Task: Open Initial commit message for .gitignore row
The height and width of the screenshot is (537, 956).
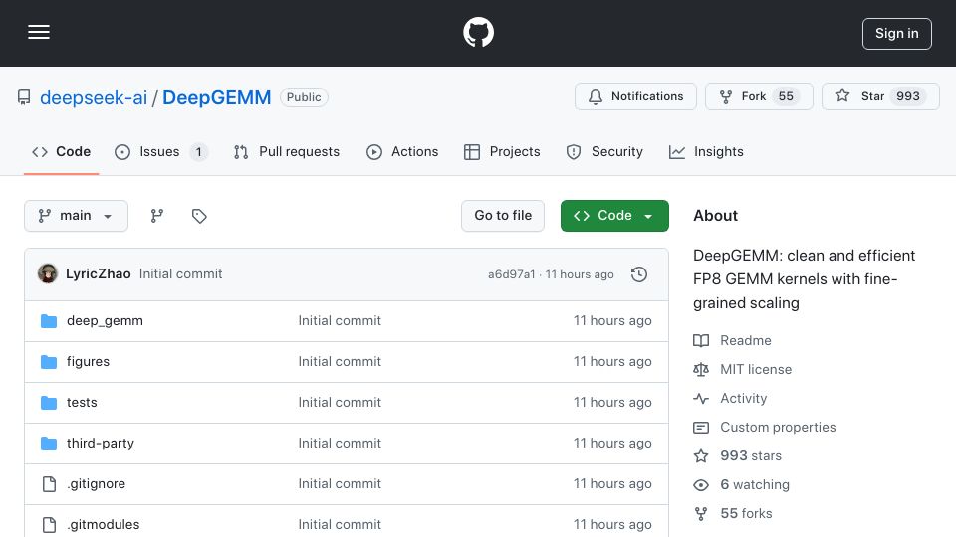Action: coord(340,484)
